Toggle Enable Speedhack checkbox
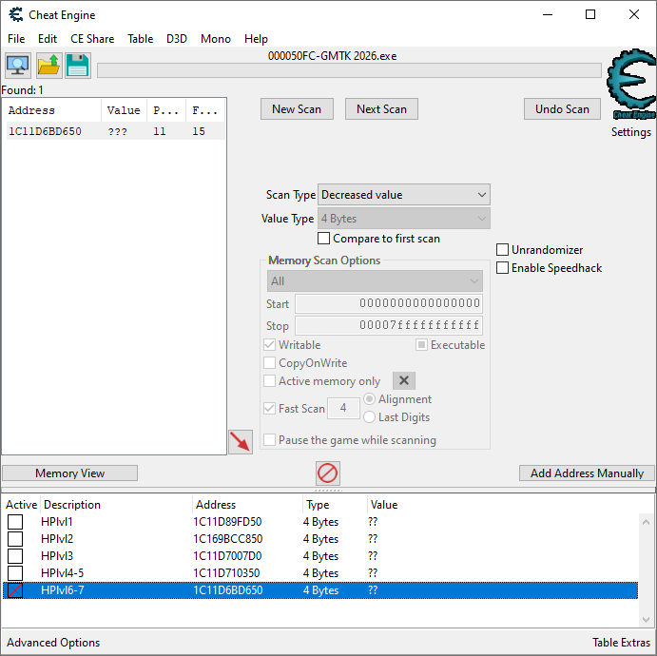657x656 pixels. (502, 268)
